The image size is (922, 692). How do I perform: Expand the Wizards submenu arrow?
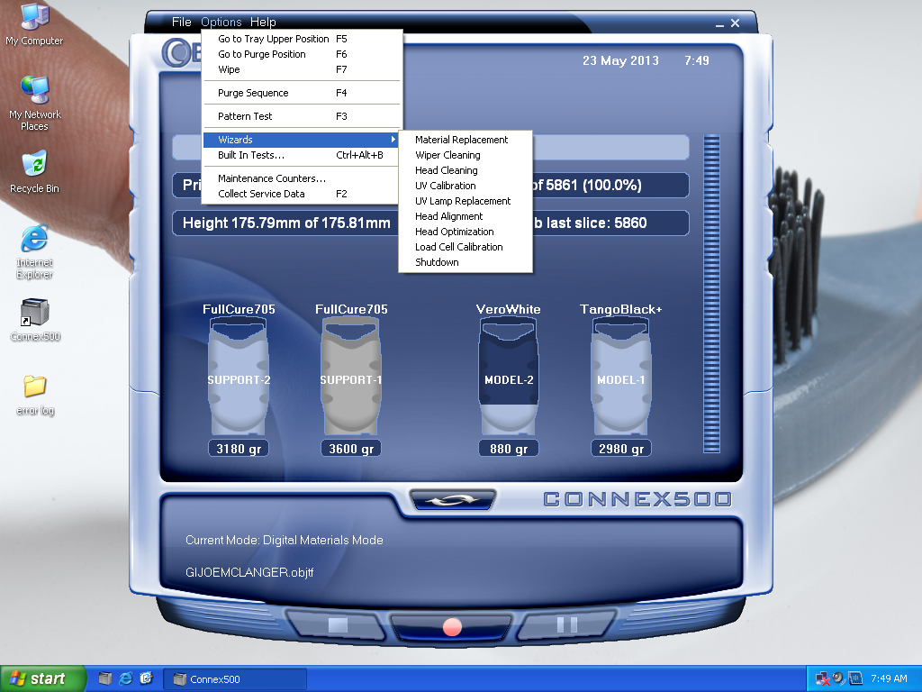pyautogui.click(x=393, y=140)
